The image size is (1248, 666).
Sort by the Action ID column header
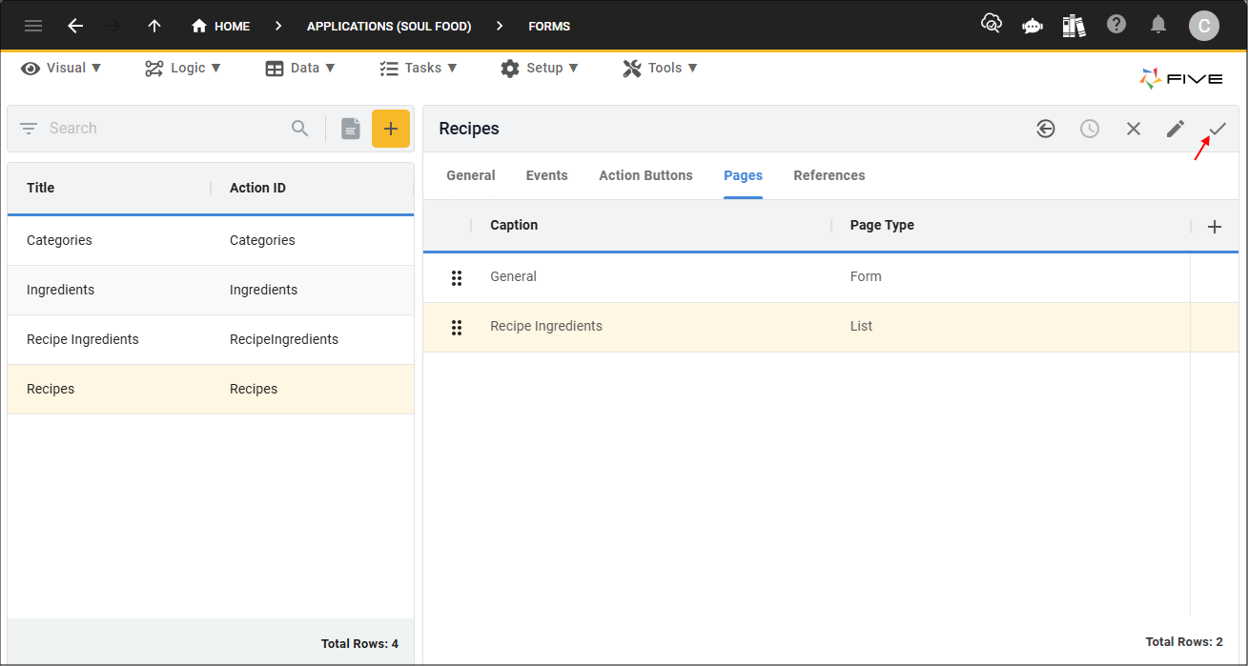point(257,188)
